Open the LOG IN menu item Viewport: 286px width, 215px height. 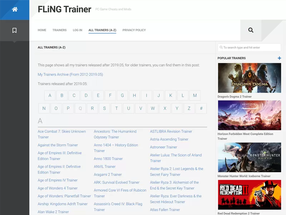(x=78, y=30)
